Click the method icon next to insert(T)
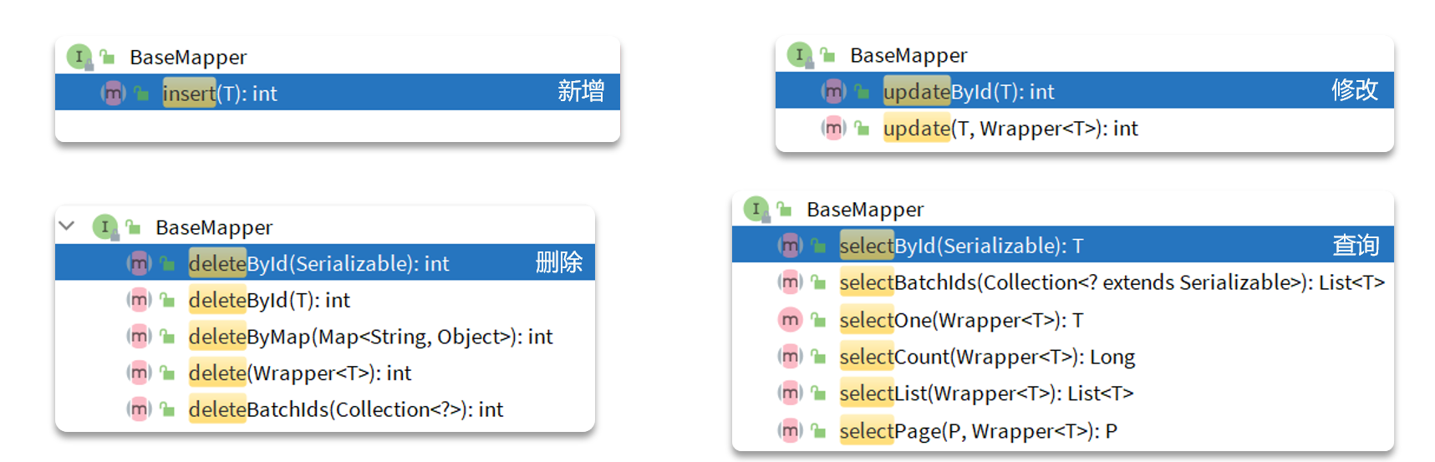 click(x=113, y=93)
